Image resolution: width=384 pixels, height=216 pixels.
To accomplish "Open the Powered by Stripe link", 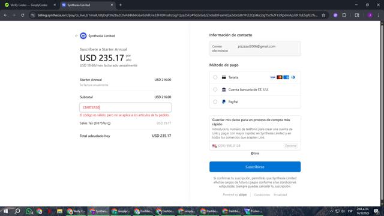I will (235, 194).
